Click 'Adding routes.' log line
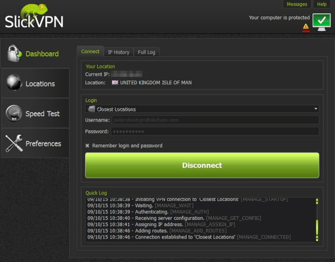Screen dimensions: 335x262 point(157,231)
